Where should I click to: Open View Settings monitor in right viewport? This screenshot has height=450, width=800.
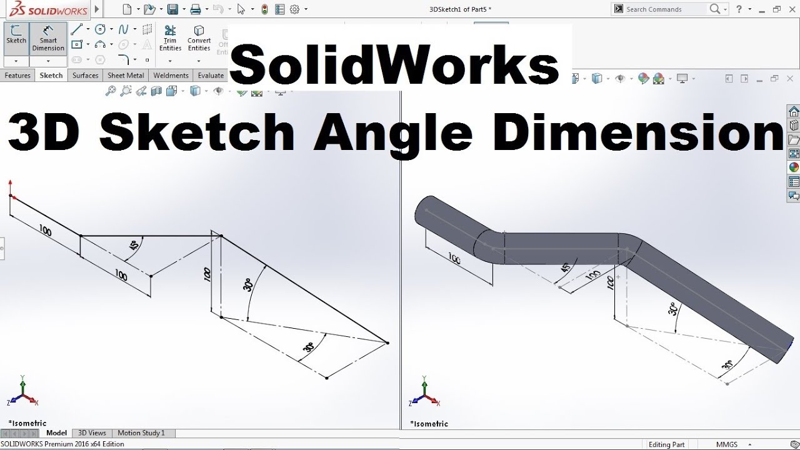[x=682, y=79]
